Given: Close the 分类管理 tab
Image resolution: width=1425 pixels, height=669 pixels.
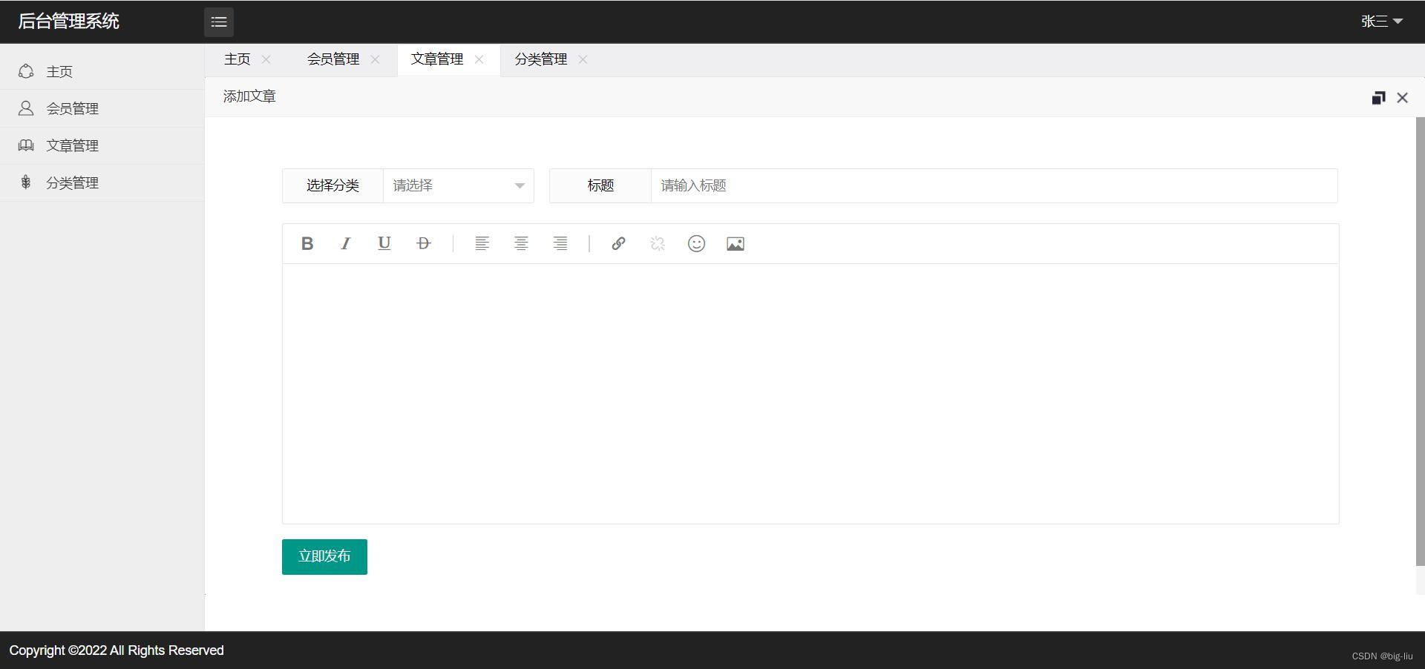Looking at the screenshot, I should (x=583, y=59).
